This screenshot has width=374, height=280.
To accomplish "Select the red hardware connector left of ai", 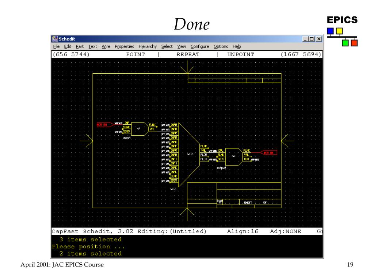I will [105, 125].
